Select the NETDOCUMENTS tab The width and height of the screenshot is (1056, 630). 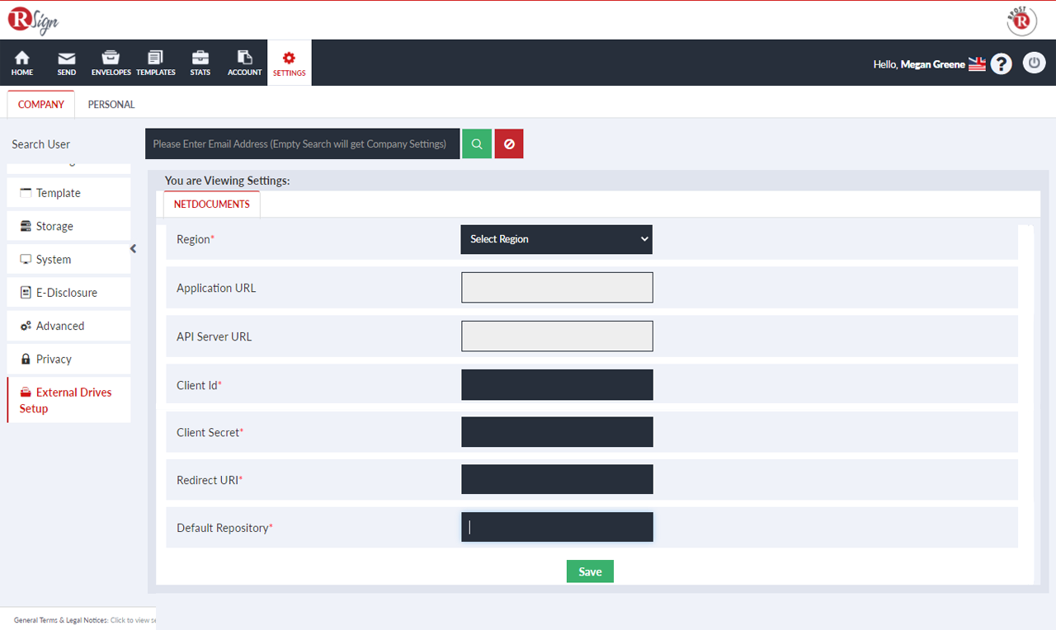[x=211, y=204]
